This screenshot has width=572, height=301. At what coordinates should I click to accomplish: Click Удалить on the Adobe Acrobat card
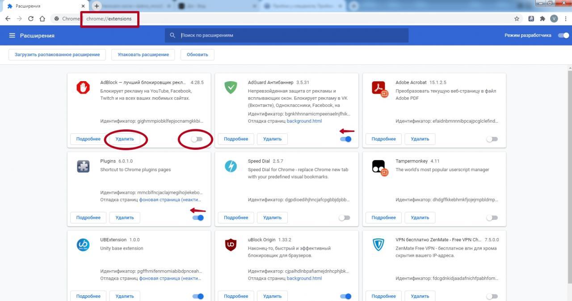pos(420,139)
